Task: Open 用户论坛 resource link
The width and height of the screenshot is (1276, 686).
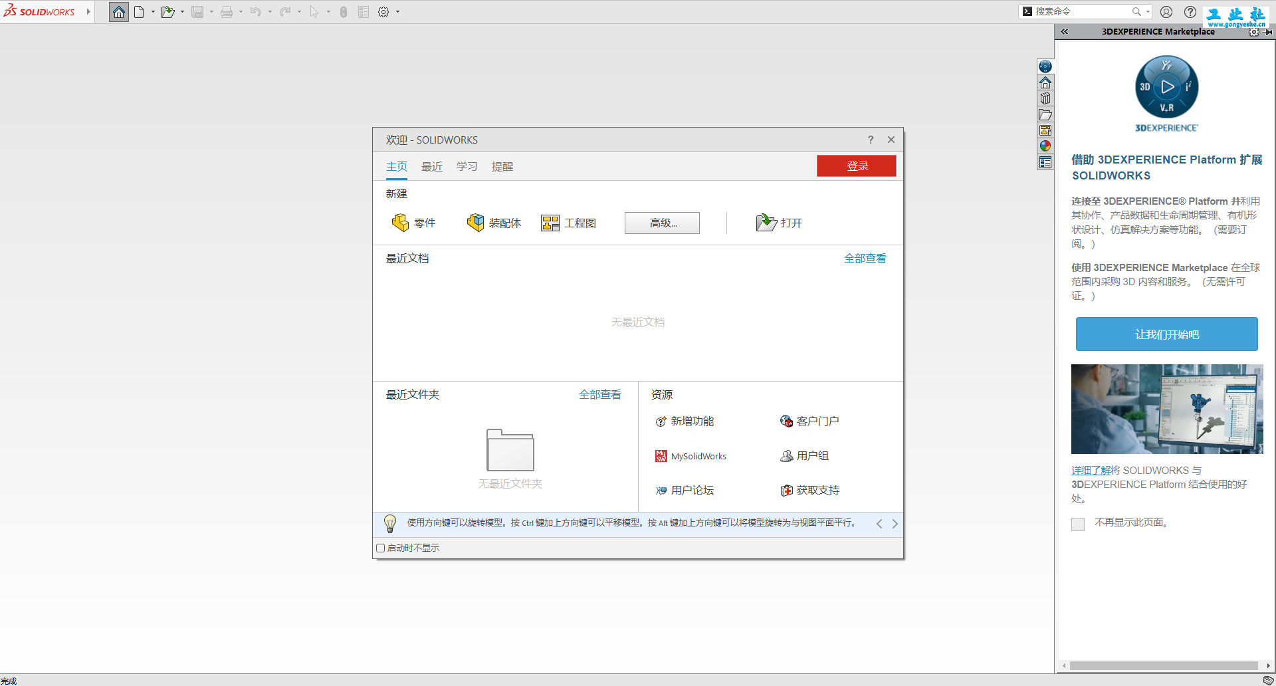Action: 685,491
